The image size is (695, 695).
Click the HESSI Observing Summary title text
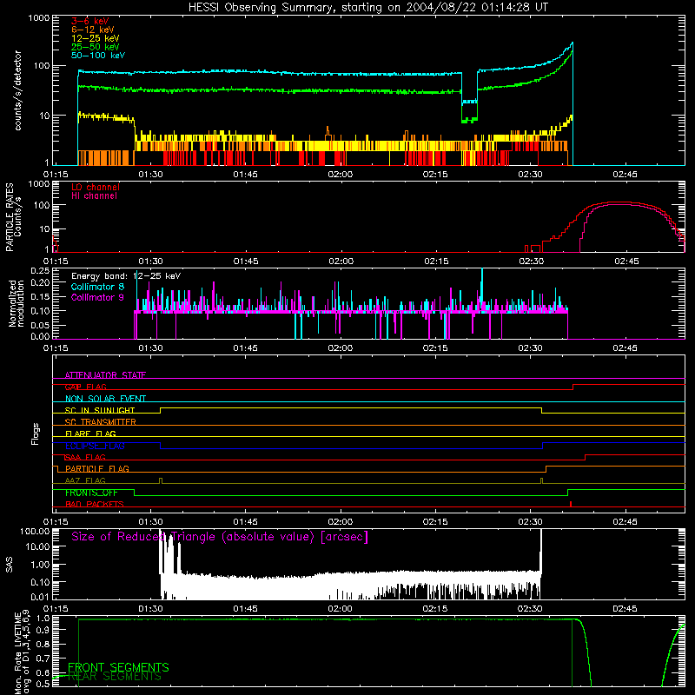(367, 8)
